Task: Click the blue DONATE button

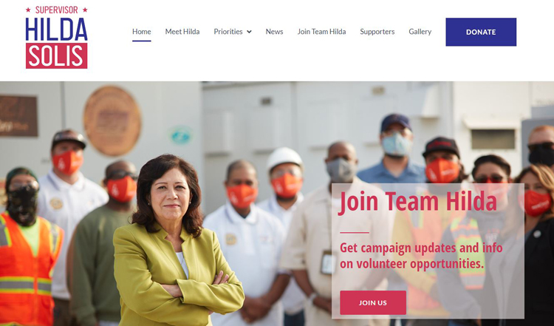Action: pyautogui.click(x=481, y=32)
